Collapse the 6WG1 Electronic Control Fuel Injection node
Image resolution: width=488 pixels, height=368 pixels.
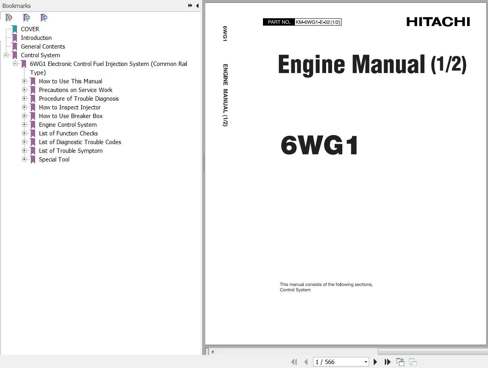[x=15, y=64]
